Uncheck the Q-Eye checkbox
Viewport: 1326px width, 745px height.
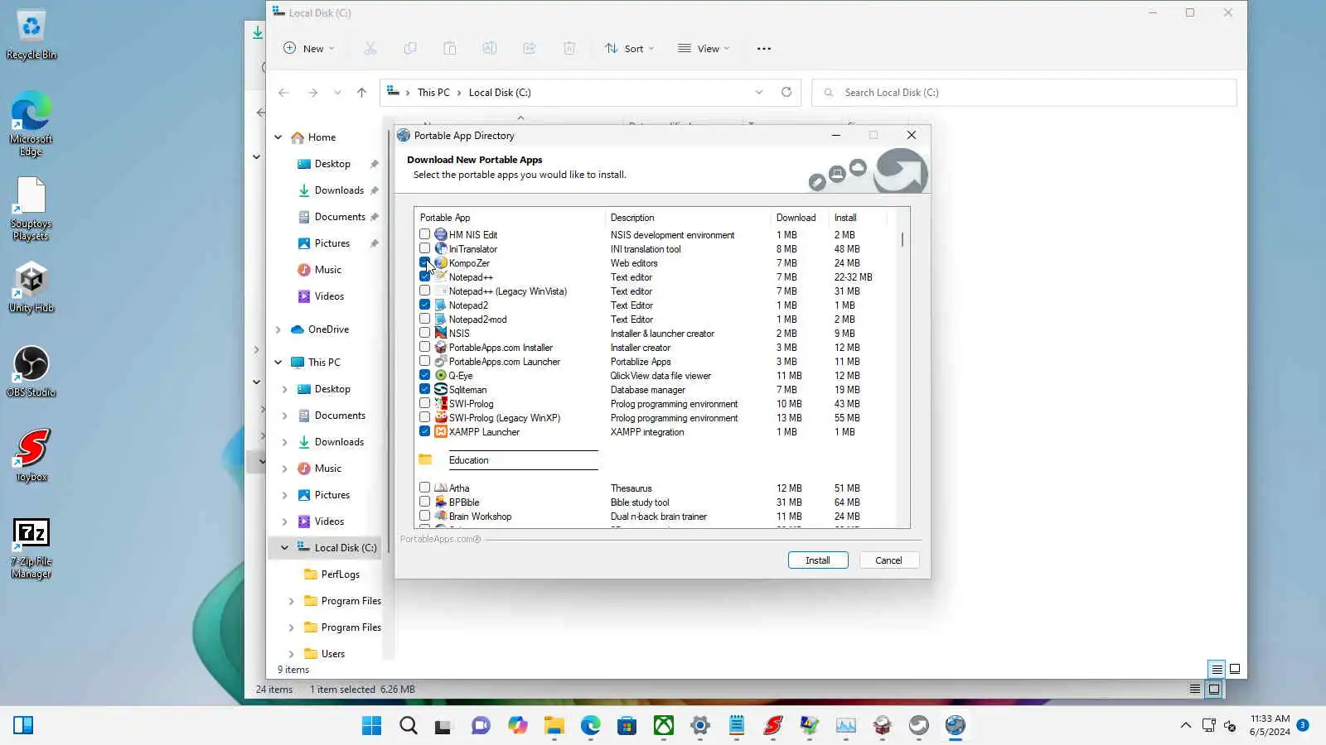click(424, 375)
